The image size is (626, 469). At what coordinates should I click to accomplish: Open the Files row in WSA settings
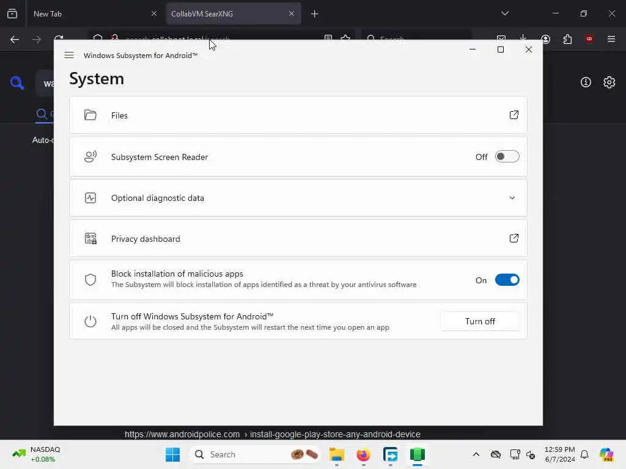298,115
